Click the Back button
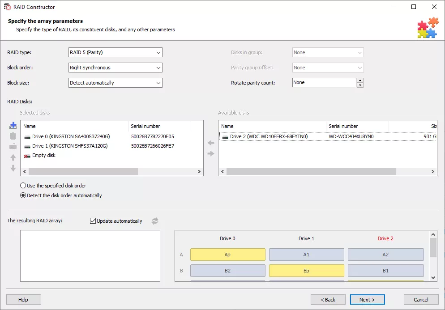445x310 pixels. [x=328, y=300]
